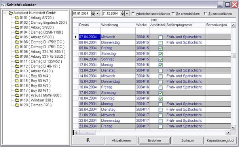
Task: Click the end date spinner arrows
Action: point(123,13)
